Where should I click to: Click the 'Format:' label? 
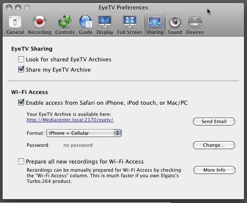coord(35,133)
